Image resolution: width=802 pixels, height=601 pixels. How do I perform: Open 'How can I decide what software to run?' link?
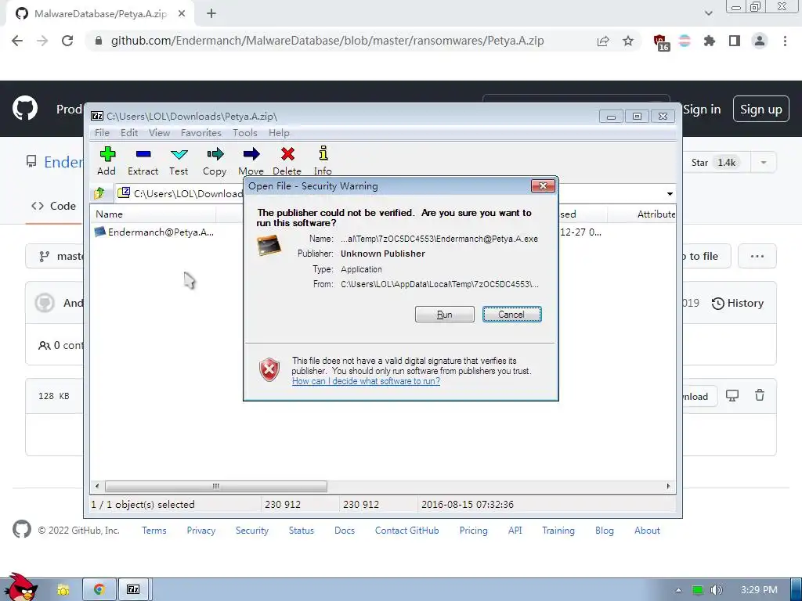point(366,381)
